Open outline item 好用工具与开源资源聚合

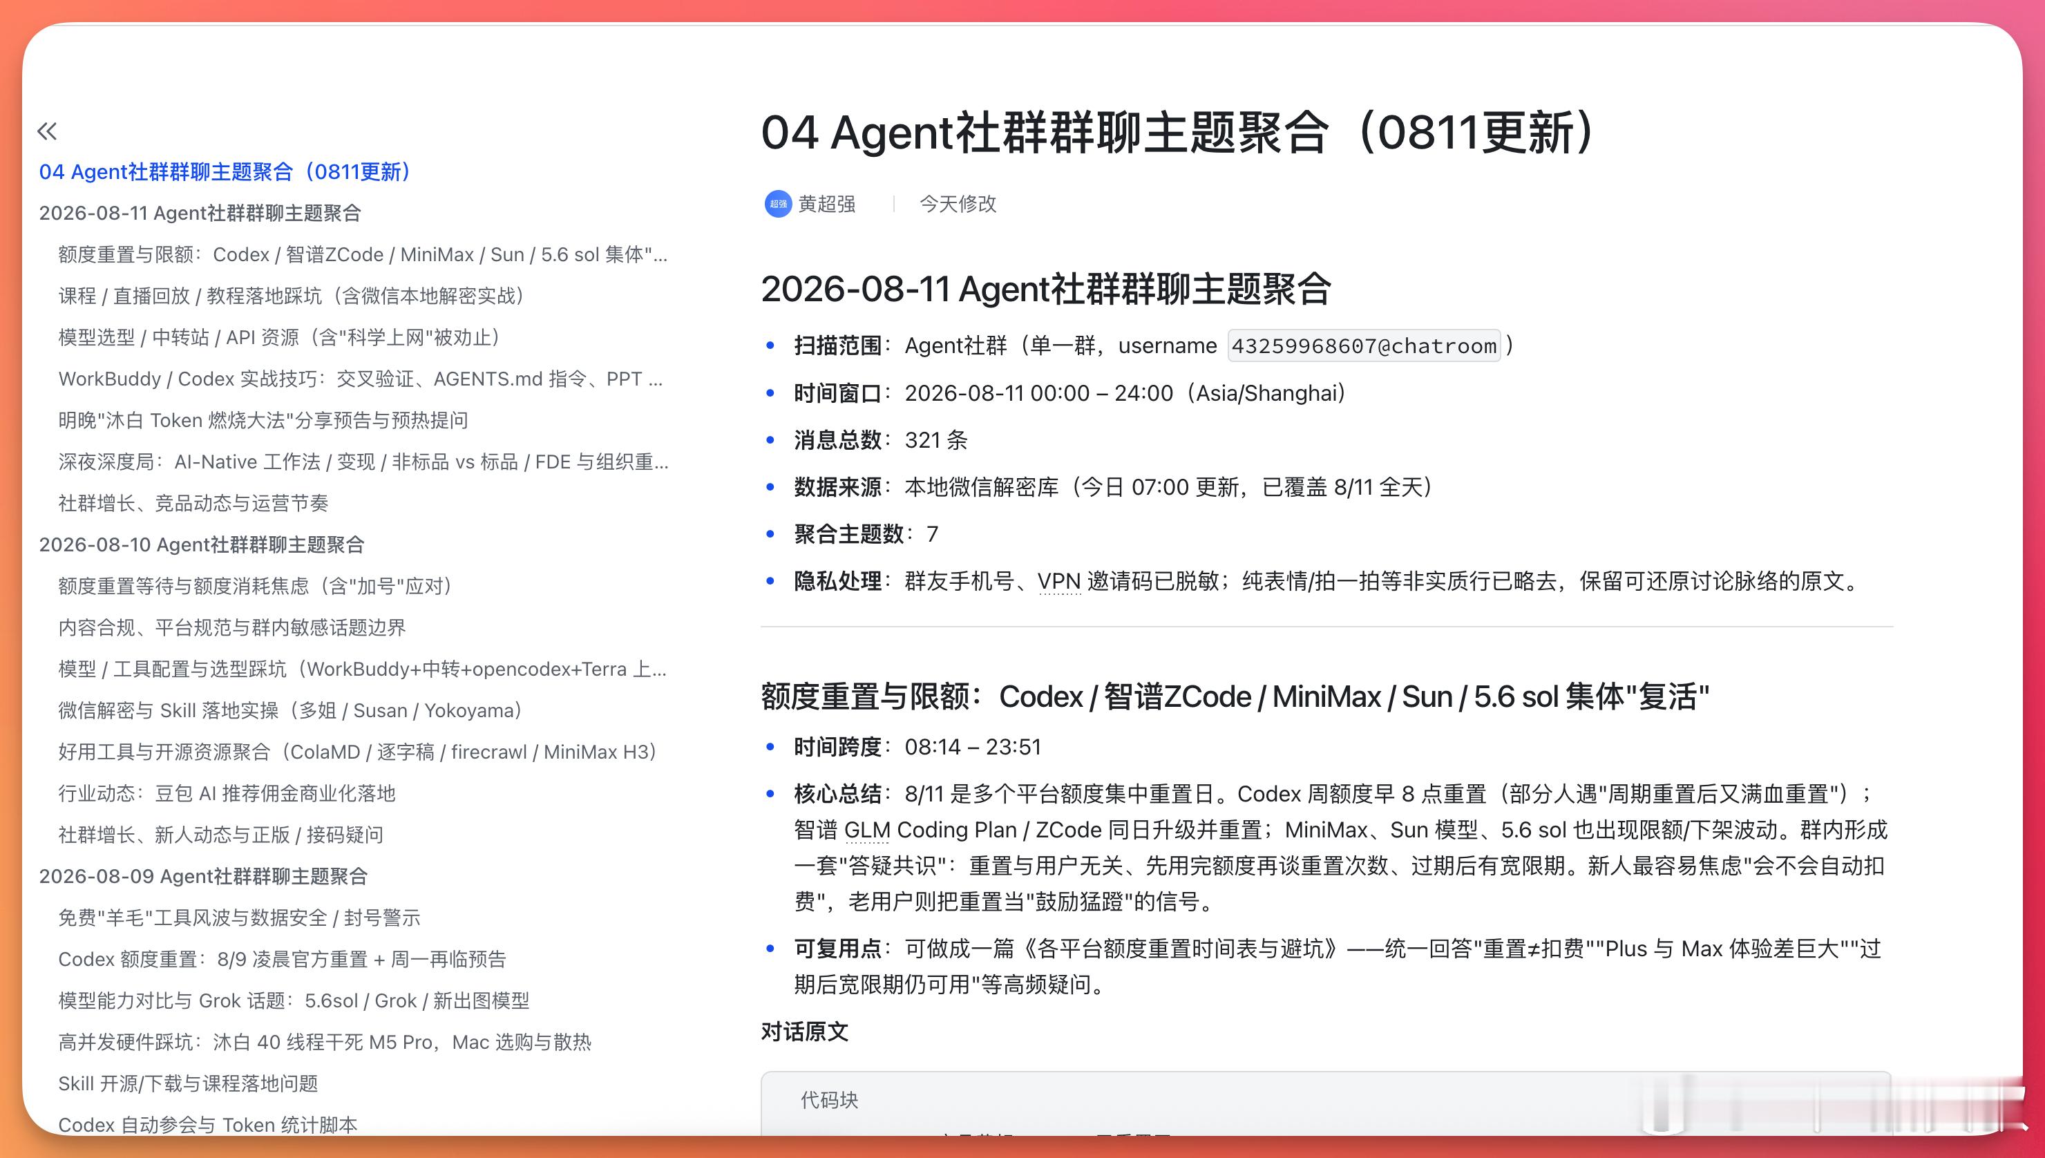click(358, 752)
